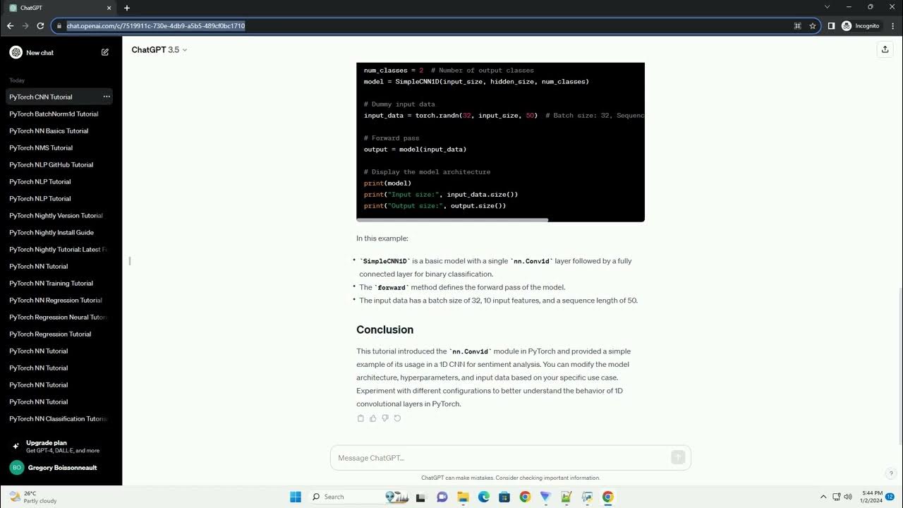Click the network icon in system tray
Image resolution: width=903 pixels, height=508 pixels.
click(x=836, y=497)
